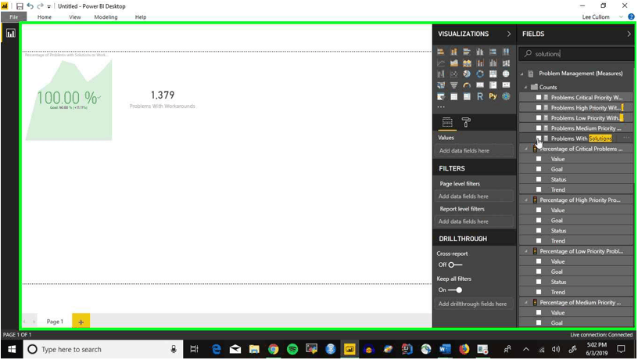The width and height of the screenshot is (638, 360).
Task: Select the R script visual
Action: tap(480, 96)
